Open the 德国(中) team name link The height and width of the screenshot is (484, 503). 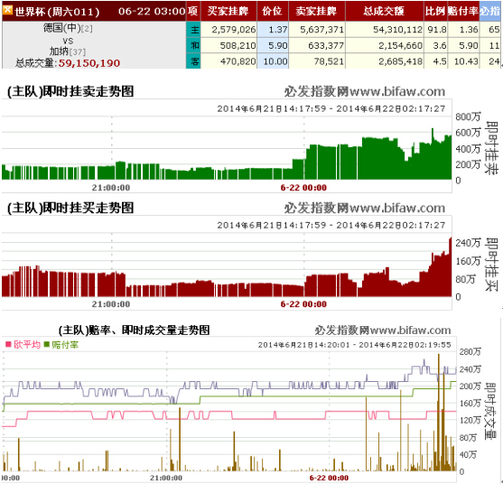coord(62,28)
